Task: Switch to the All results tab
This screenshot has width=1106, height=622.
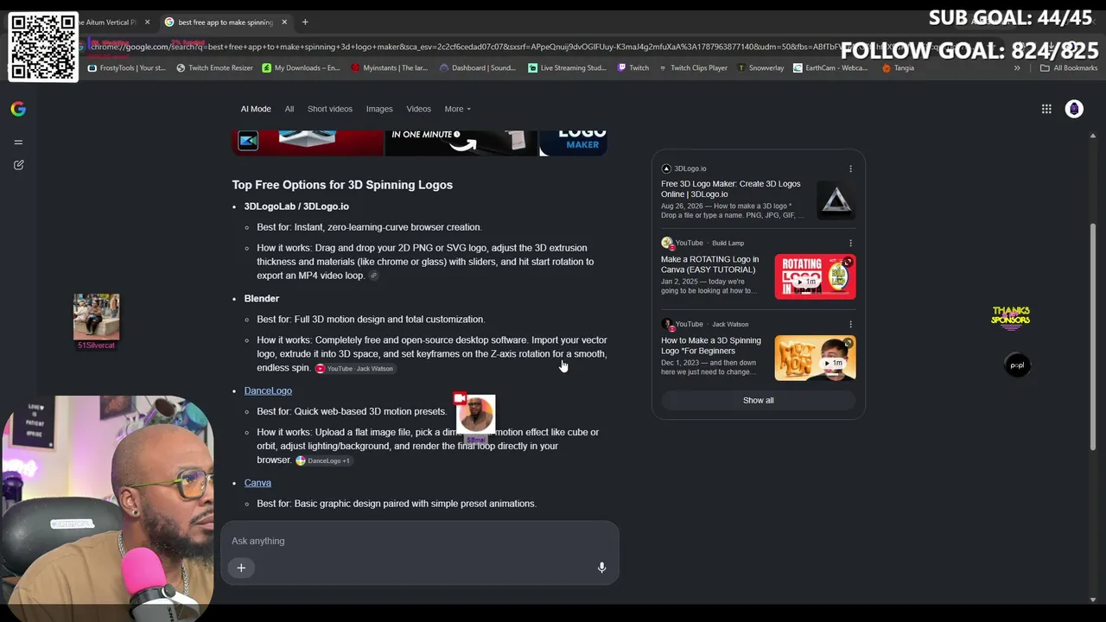Action: [289, 109]
